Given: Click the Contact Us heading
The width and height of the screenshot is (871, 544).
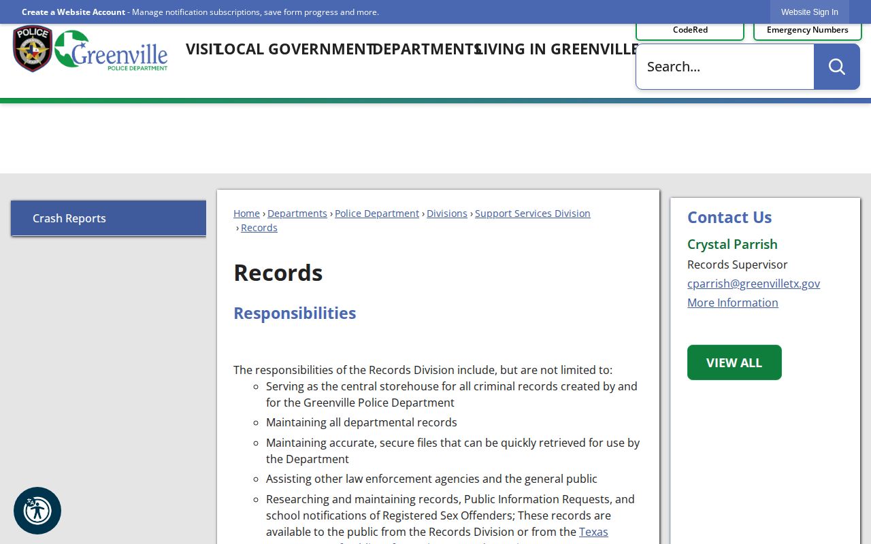Looking at the screenshot, I should pos(729,218).
